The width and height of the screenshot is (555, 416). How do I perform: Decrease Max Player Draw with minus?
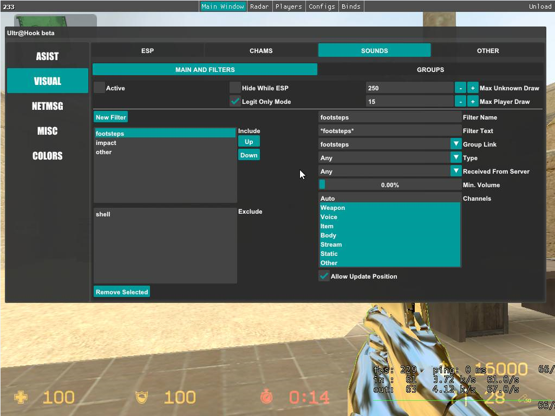460,102
